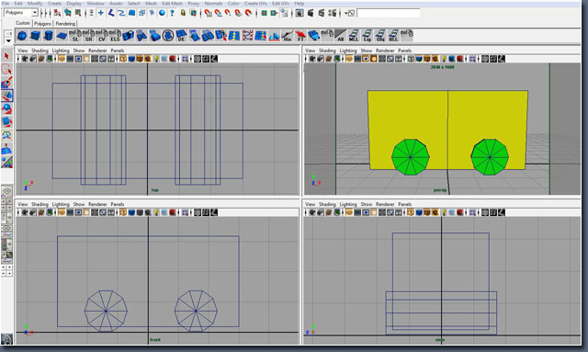The image size is (588, 352).
Task: Click the circled mesh shelf icon
Action: [x=168, y=36]
